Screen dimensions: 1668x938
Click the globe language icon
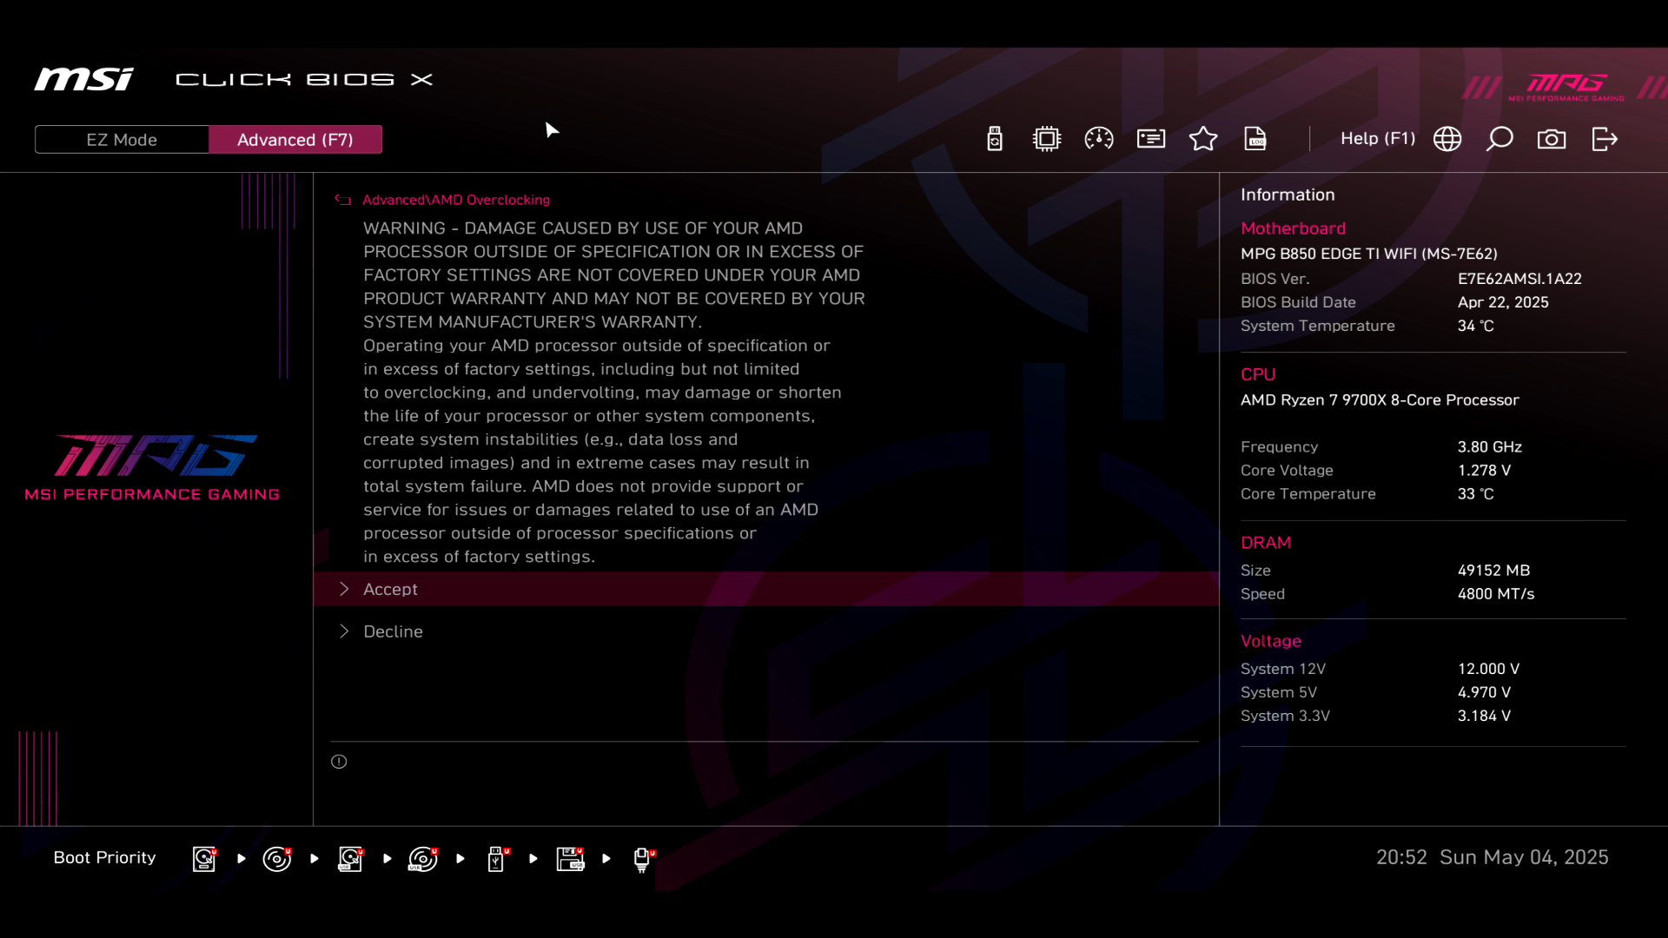point(1447,139)
